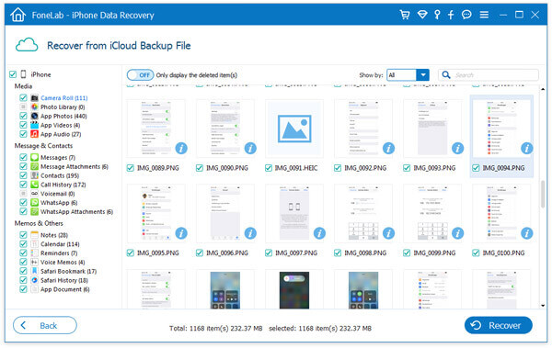Click scroll up arrow of photo grid
The image size is (552, 348).
click(543, 89)
